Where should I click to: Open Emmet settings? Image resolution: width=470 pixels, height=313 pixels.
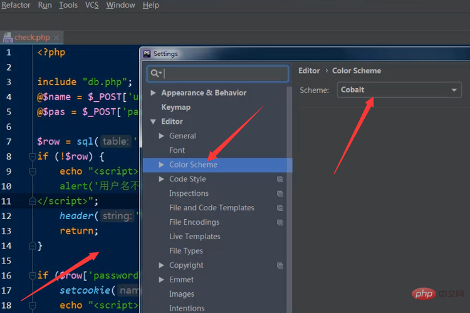pyautogui.click(x=181, y=280)
